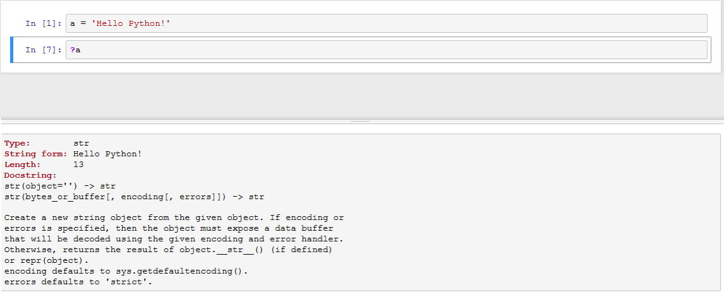Click the red 'Hello Python!' string literal
This screenshot has width=724, height=295.
[131, 23]
